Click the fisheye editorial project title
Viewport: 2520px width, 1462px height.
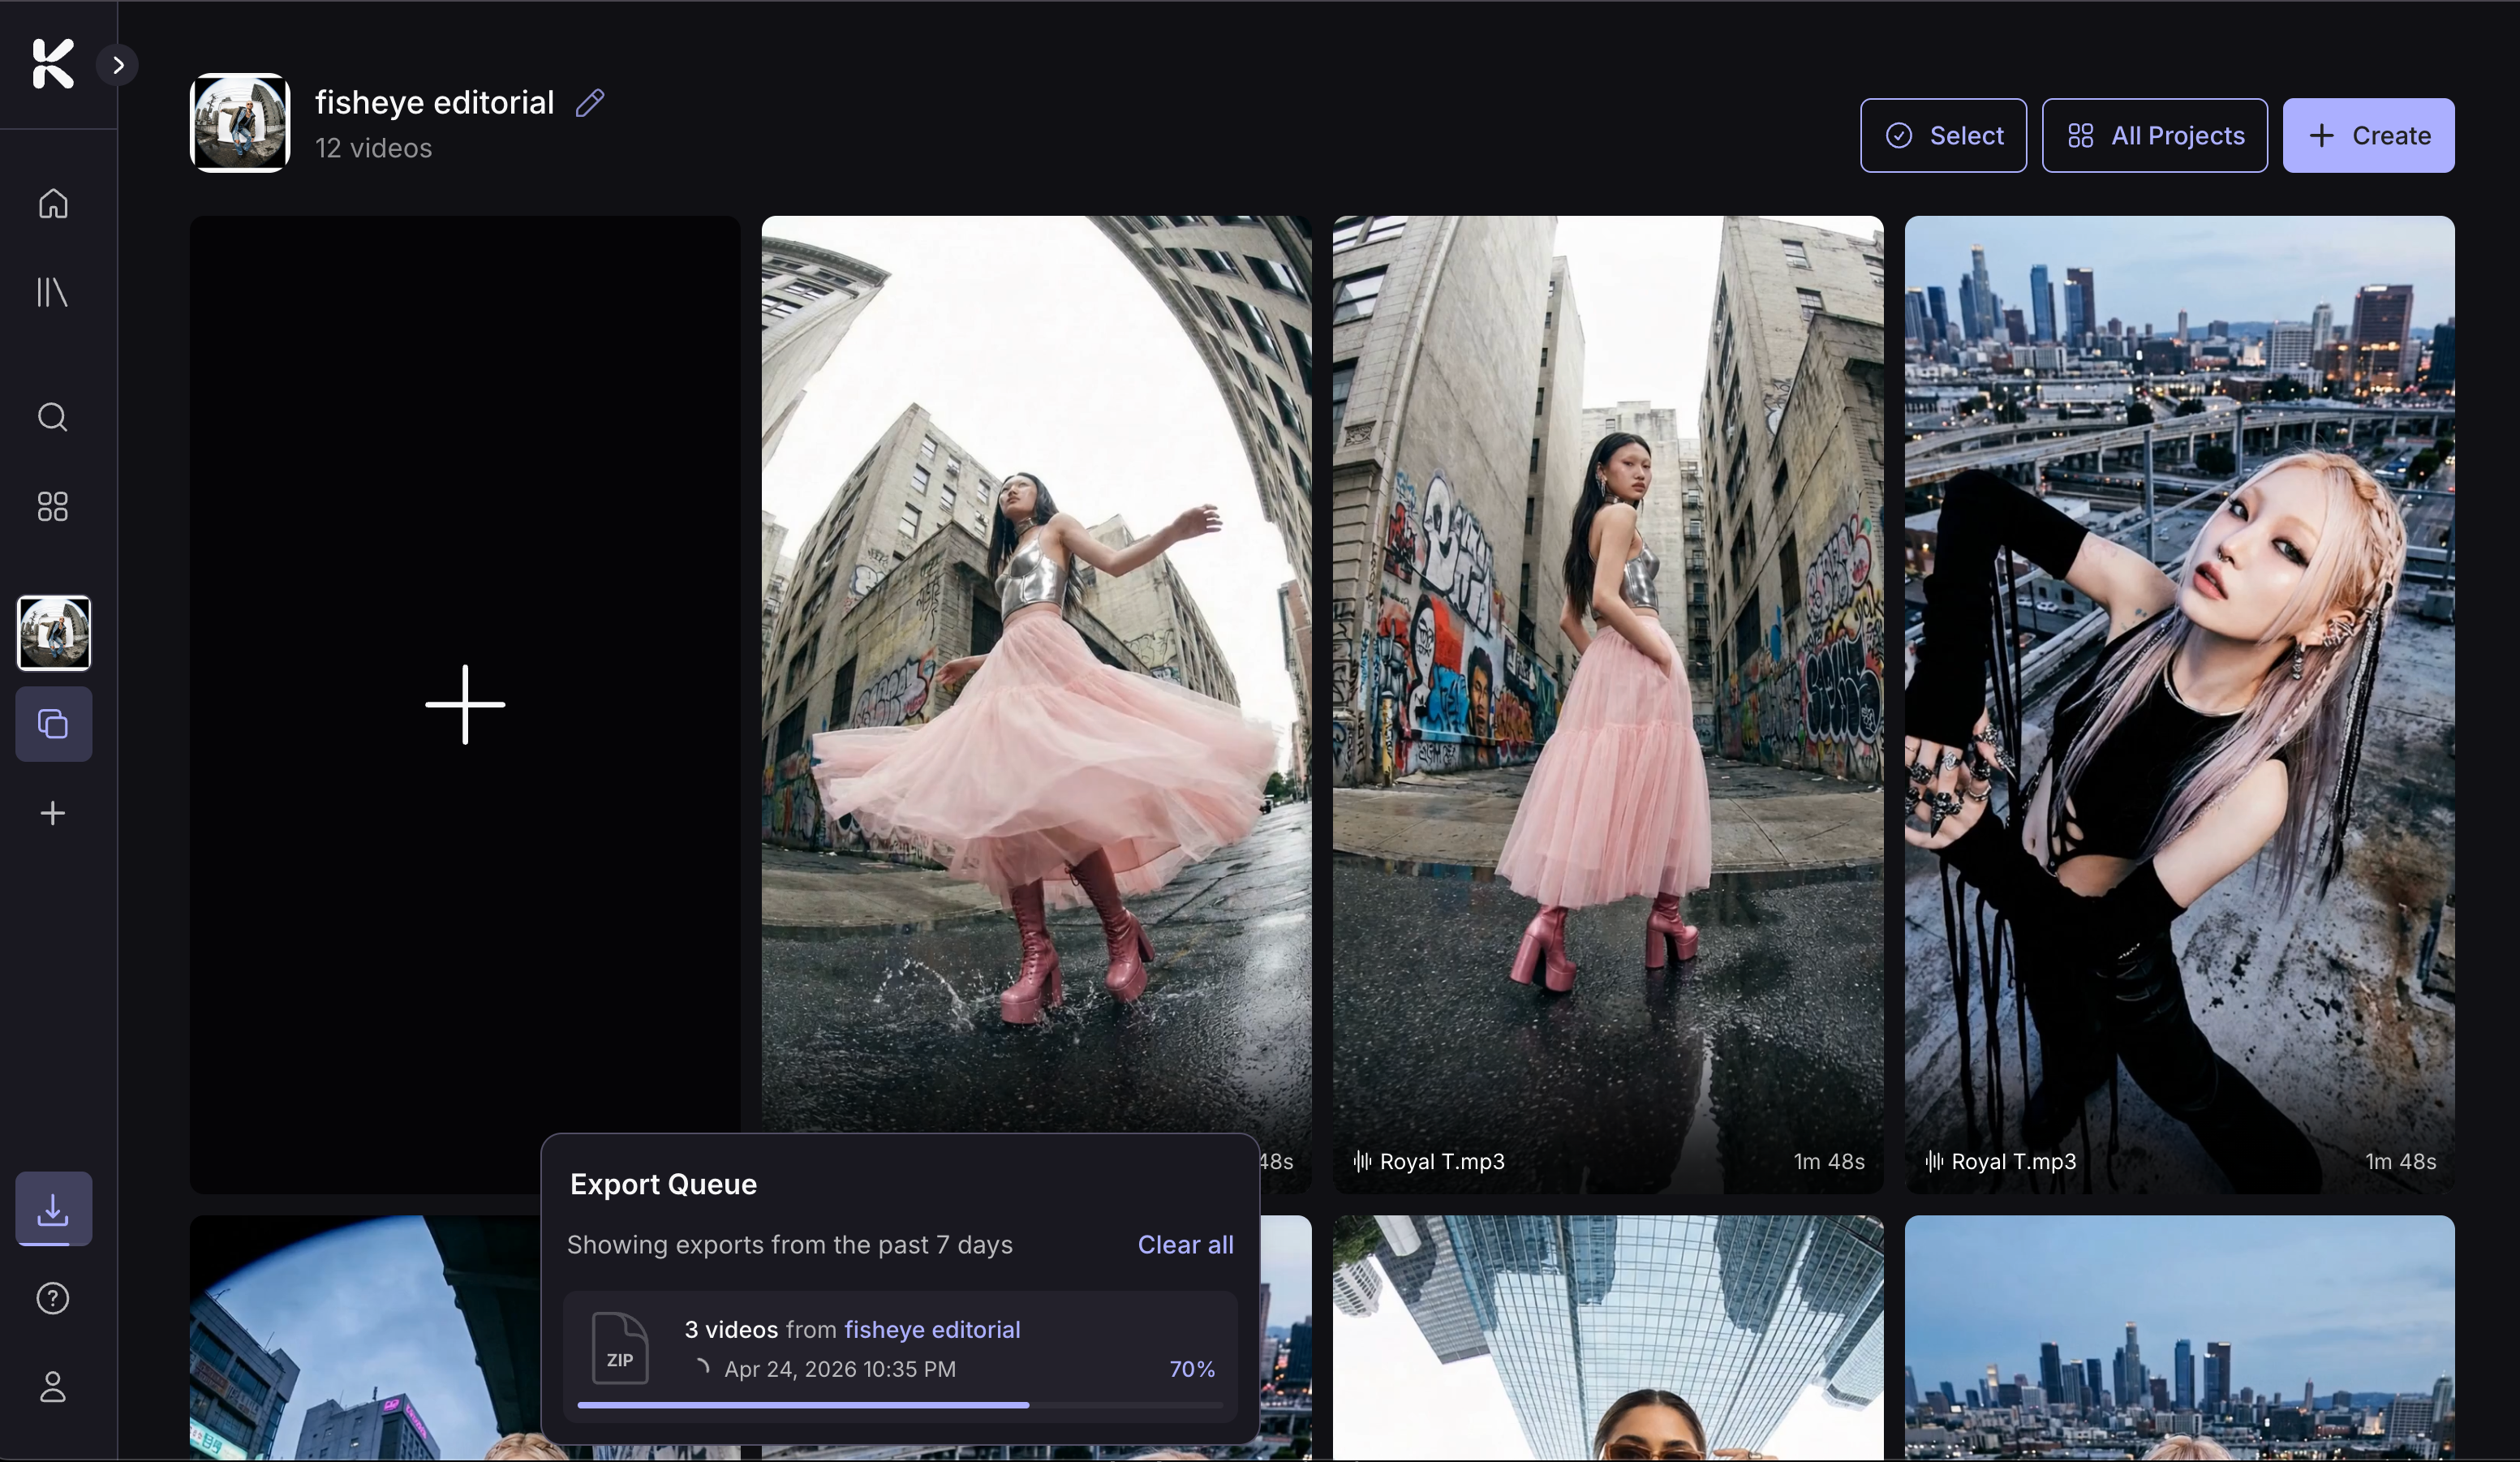point(435,102)
